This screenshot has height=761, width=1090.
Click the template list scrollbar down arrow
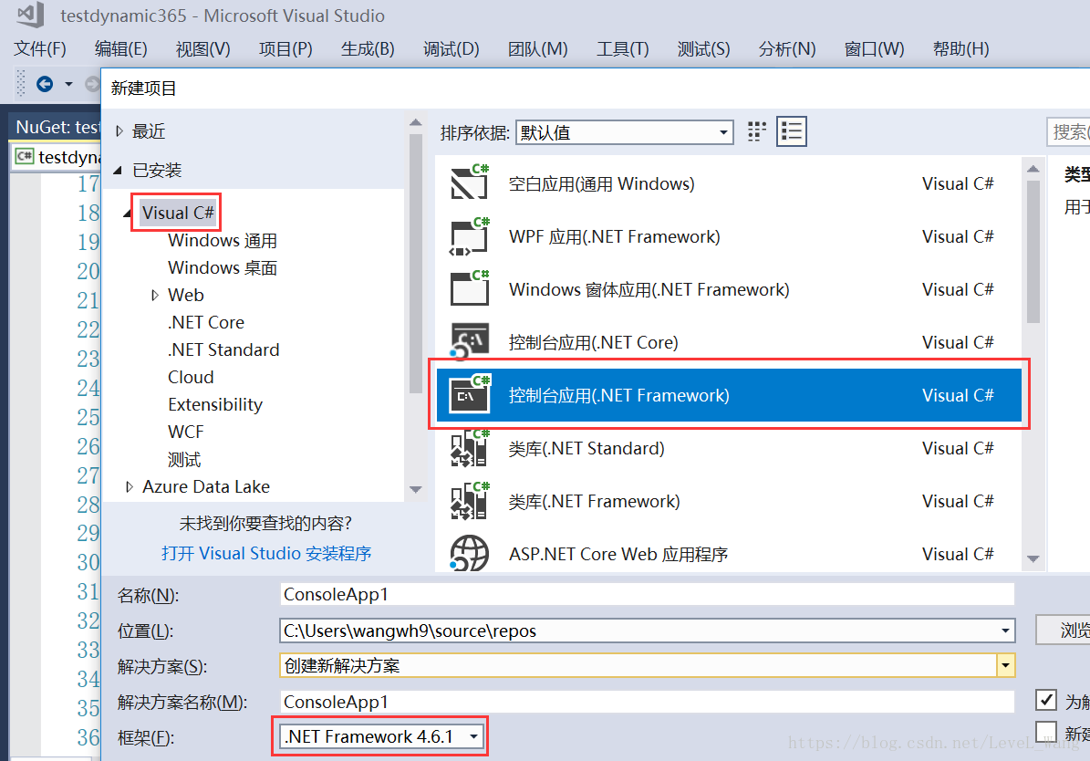1033,558
